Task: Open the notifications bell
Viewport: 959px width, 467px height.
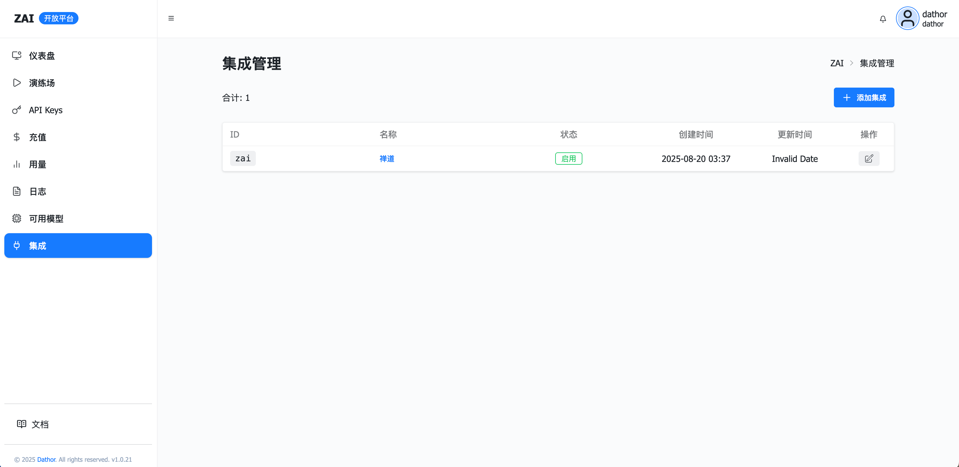Action: point(883,19)
